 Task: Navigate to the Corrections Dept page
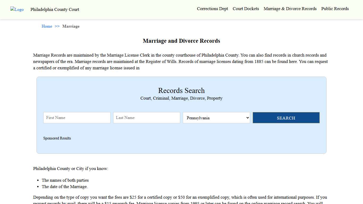(212, 8)
